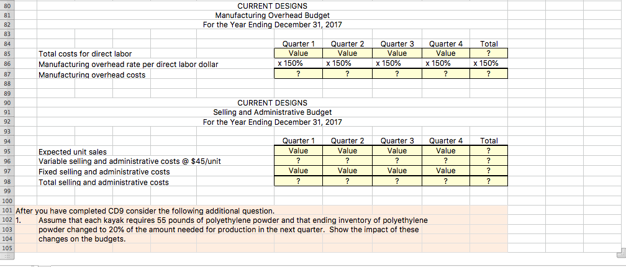Select Total of total selling and administrative costs
The height and width of the screenshot is (267, 626).
[489, 181]
